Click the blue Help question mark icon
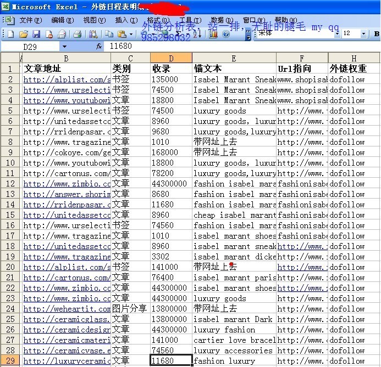This screenshot has width=381, height=367. point(226,34)
